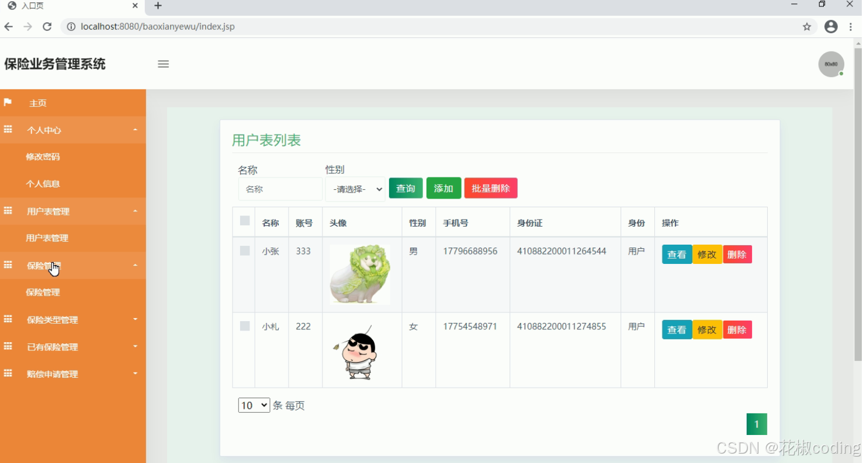Click the grid icon beside 保险类型管理
The width and height of the screenshot is (863, 463).
(x=8, y=319)
